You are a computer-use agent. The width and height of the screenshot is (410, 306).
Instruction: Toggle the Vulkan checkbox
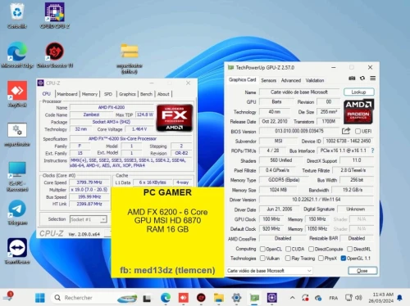click(262, 258)
